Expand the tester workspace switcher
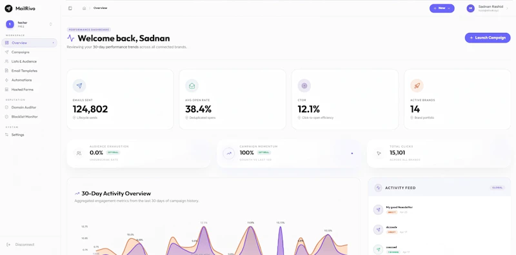 pyautogui.click(x=51, y=24)
